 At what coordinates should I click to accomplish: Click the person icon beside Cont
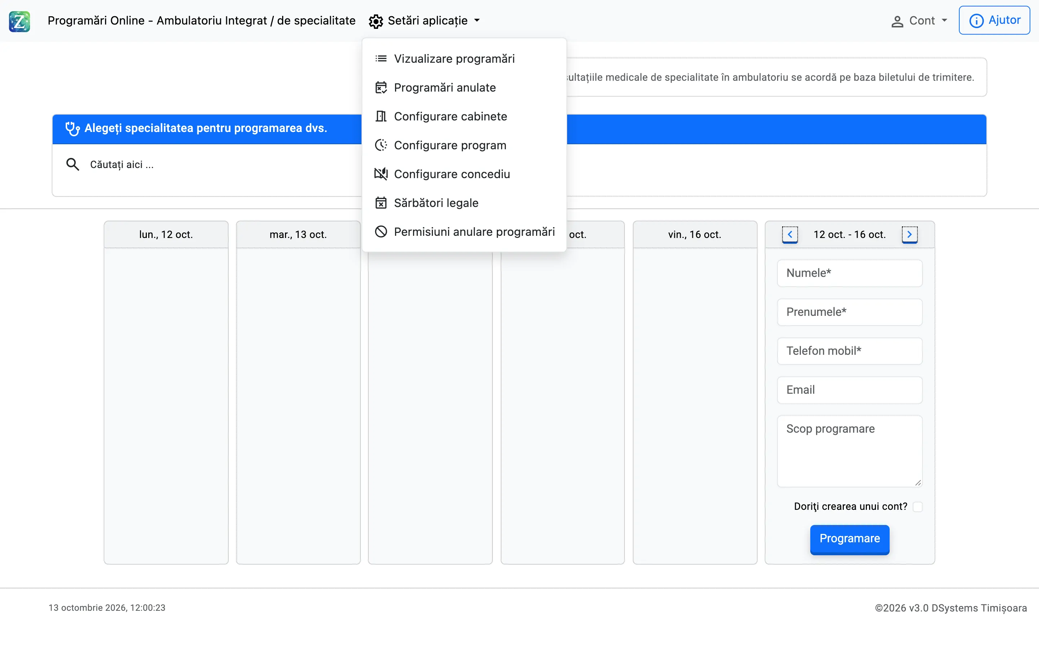[897, 22]
